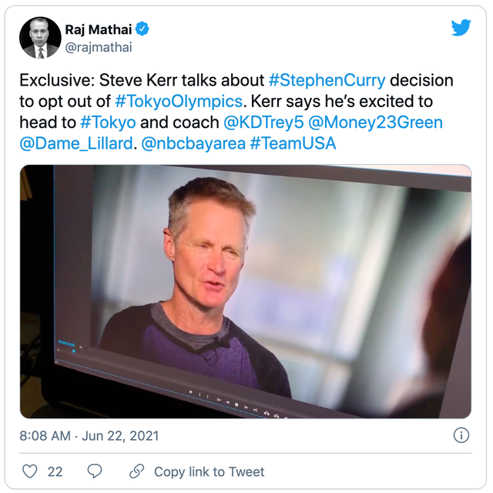Image resolution: width=493 pixels, height=493 pixels.
Task: Click the @rajmathai handle
Action: pos(99,48)
